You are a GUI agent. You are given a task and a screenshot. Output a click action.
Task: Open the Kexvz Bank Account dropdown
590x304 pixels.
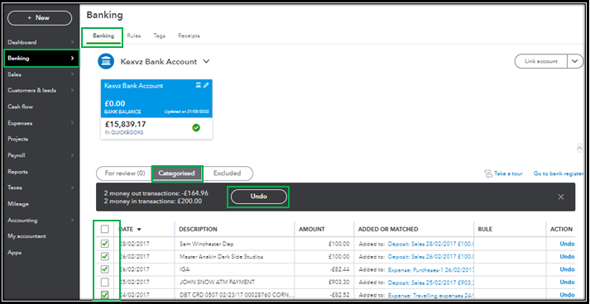click(206, 62)
